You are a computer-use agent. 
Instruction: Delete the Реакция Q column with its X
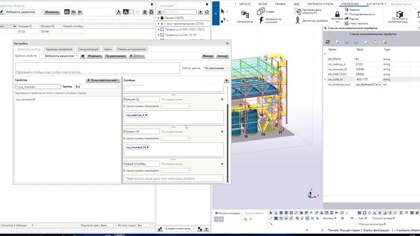222,99
